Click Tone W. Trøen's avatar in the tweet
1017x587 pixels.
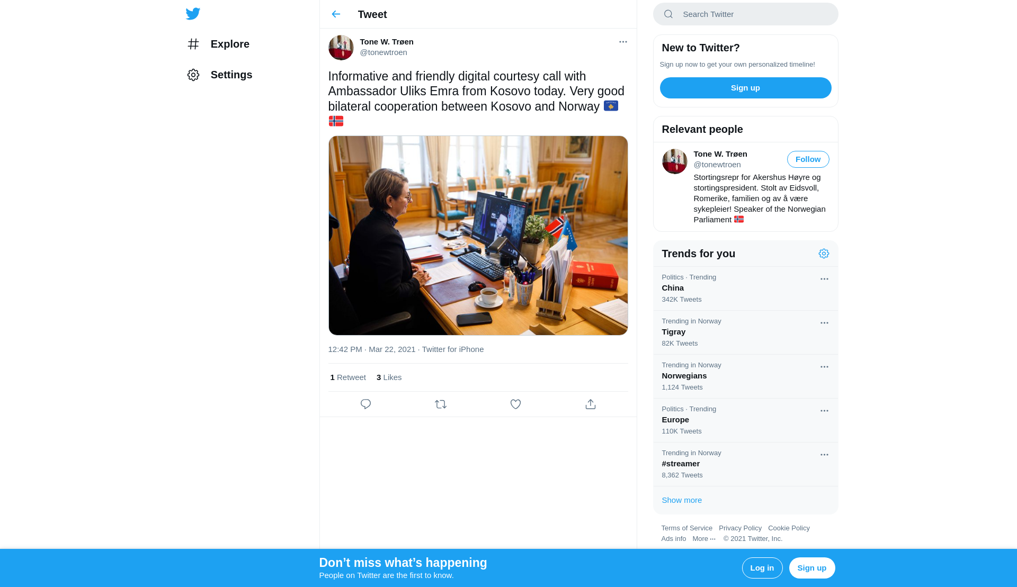click(341, 48)
